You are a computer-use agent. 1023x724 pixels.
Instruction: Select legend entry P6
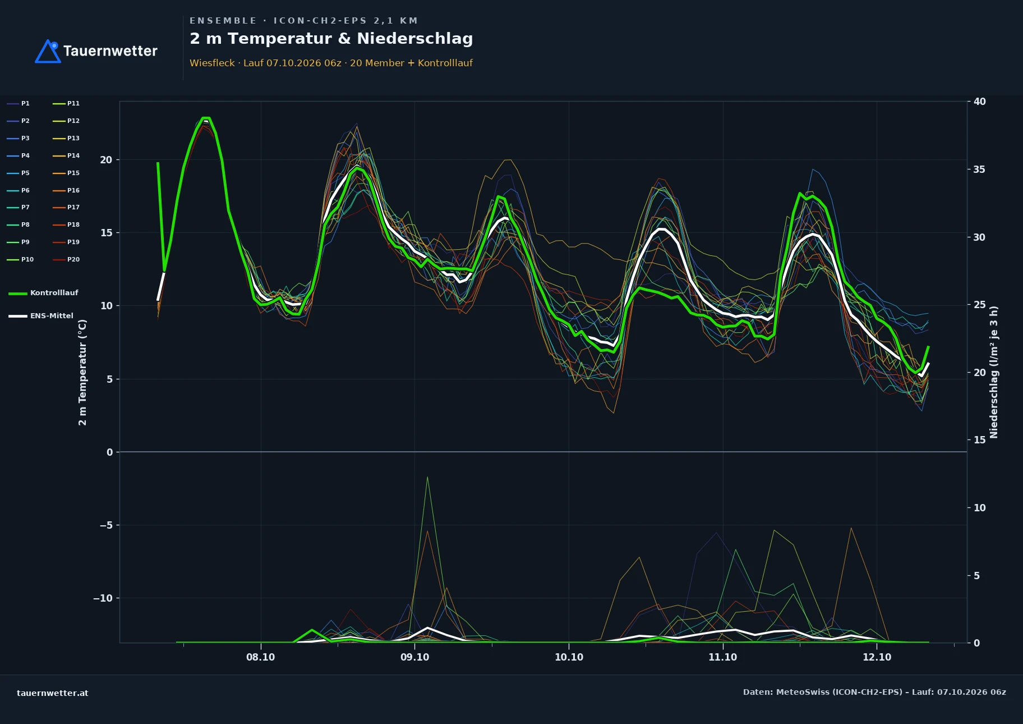[x=19, y=190]
